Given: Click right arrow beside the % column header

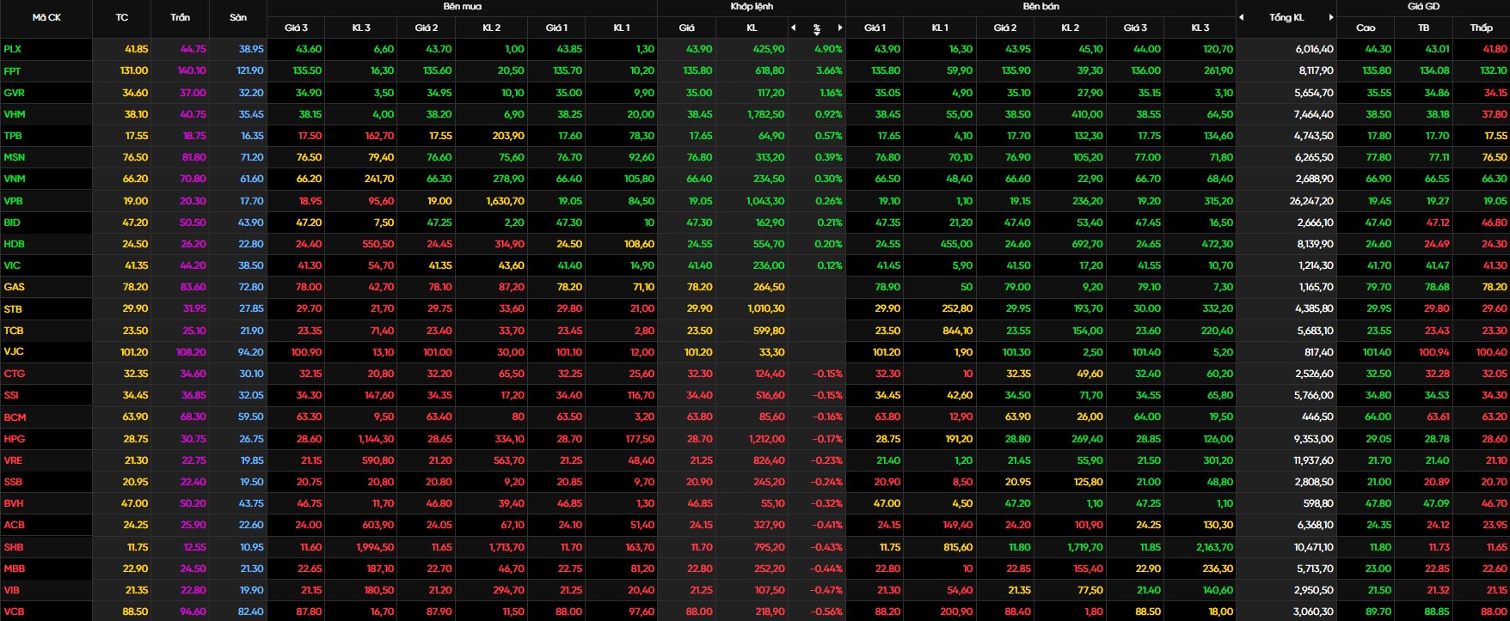Looking at the screenshot, I should pos(840,27).
